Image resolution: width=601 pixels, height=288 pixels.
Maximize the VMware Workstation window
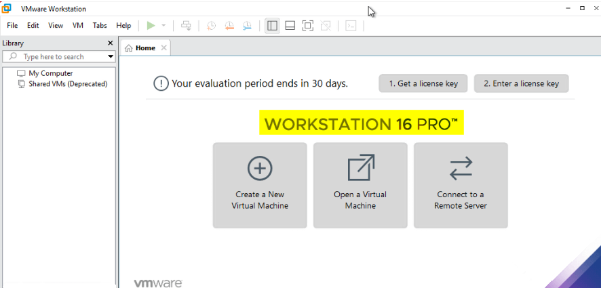click(x=582, y=8)
